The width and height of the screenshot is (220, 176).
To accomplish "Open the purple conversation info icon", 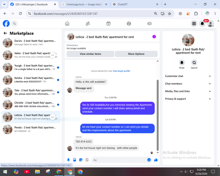I will click(x=154, y=37).
